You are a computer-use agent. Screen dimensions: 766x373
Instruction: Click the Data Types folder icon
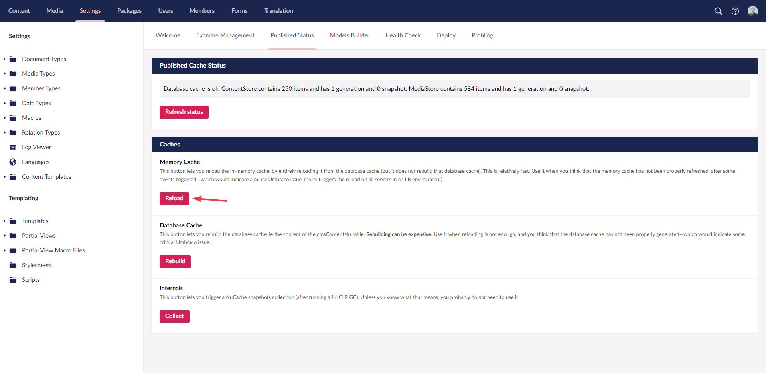tap(13, 103)
